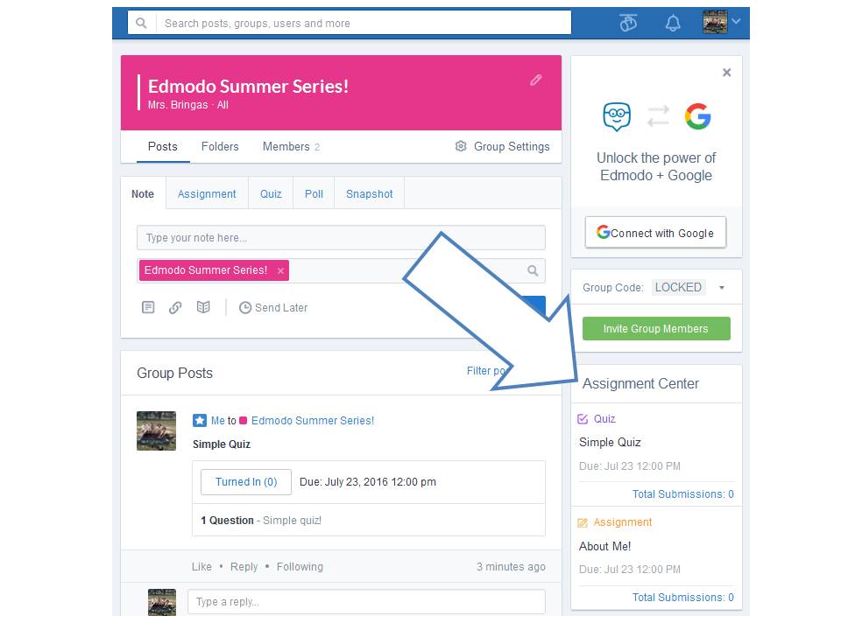Click the Edmodo Summer Series! group title
Screen dimensions: 841x630
[248, 87]
